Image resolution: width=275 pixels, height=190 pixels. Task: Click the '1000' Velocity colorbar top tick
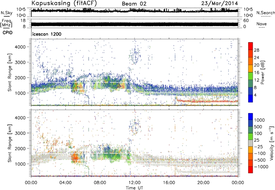tap(260, 120)
